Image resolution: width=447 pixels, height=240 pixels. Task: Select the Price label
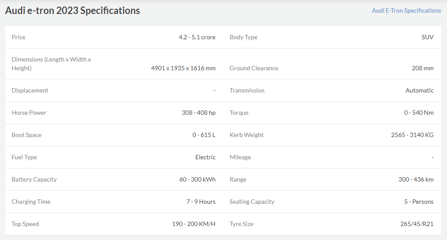[x=18, y=37]
